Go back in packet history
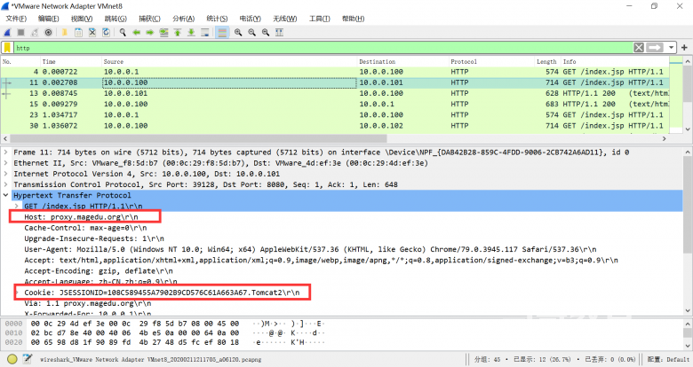The image size is (693, 367). pos(136,32)
